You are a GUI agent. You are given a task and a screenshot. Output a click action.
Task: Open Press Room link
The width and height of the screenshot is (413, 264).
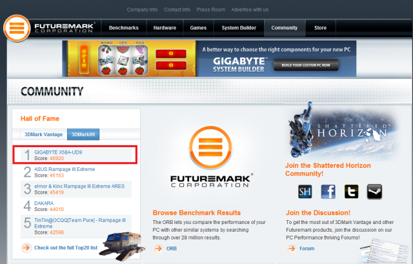pyautogui.click(x=211, y=10)
